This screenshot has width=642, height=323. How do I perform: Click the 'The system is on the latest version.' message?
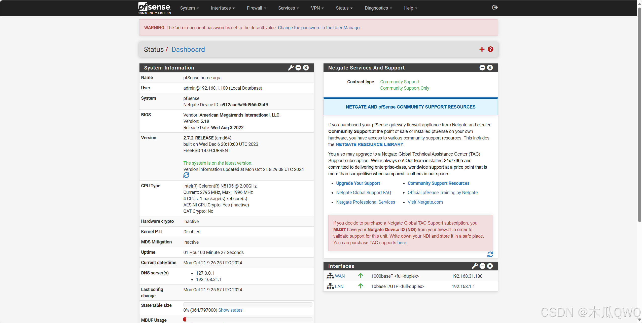[218, 163]
